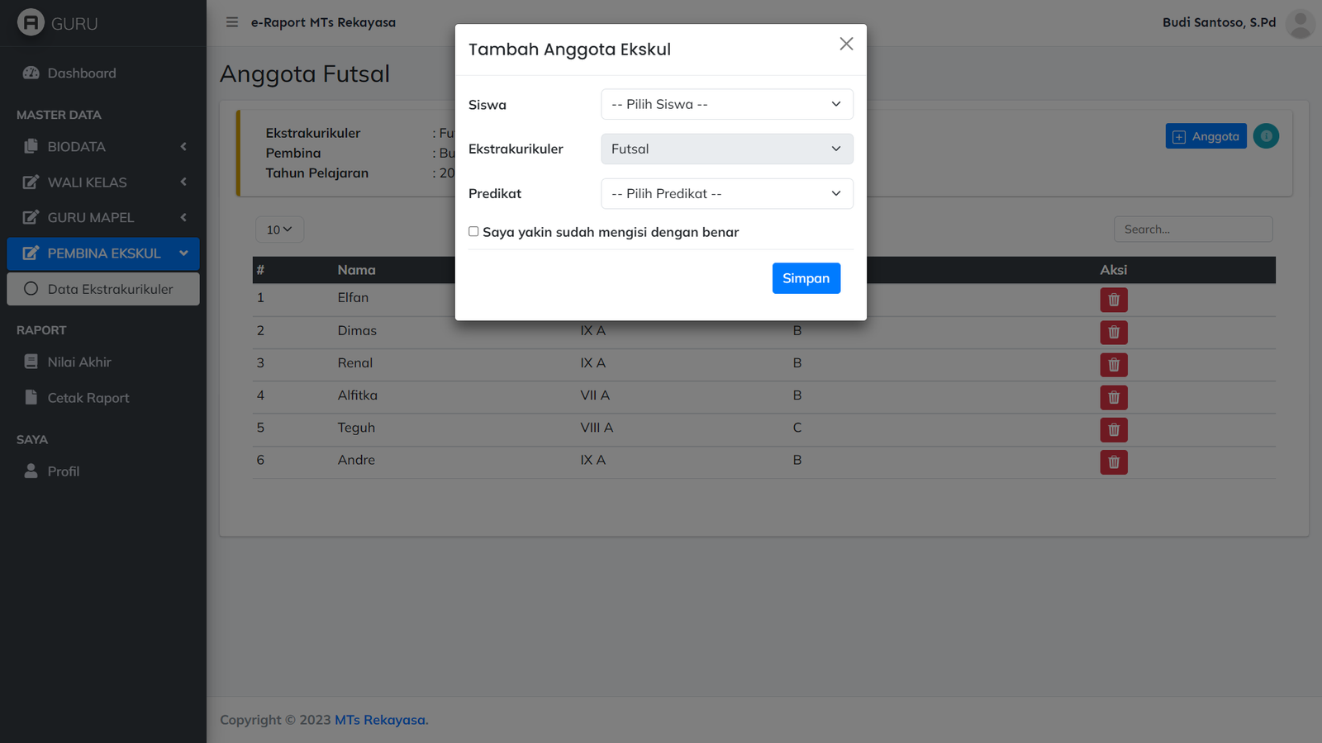
Task: Close the Tambah Anggota Ekskul dialog
Action: pos(846,44)
